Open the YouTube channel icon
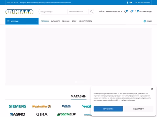The image size is (157, 117). click(x=131, y=3)
